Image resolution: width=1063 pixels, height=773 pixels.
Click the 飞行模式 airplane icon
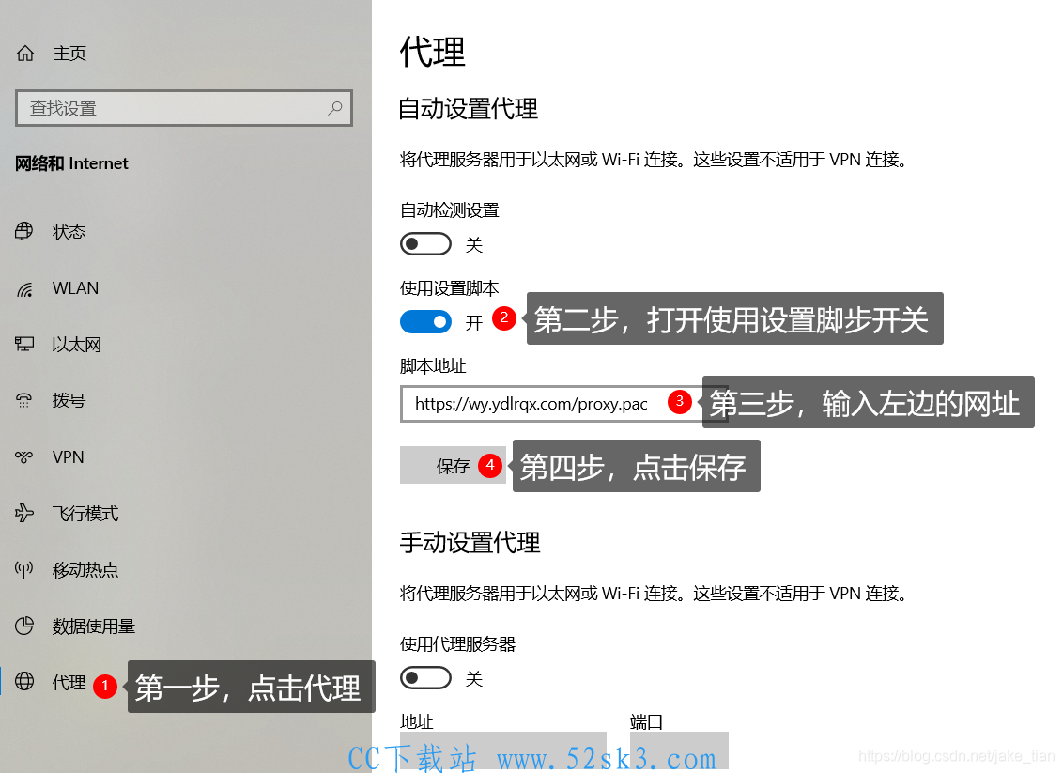pos(24,514)
